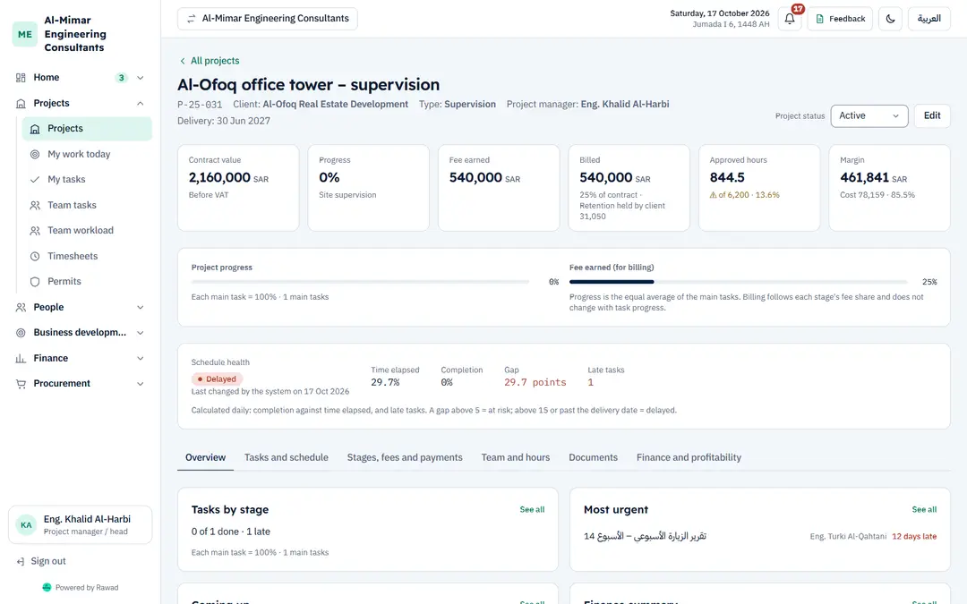Toggle dark mode with moon button
The height and width of the screenshot is (604, 967).
(891, 19)
